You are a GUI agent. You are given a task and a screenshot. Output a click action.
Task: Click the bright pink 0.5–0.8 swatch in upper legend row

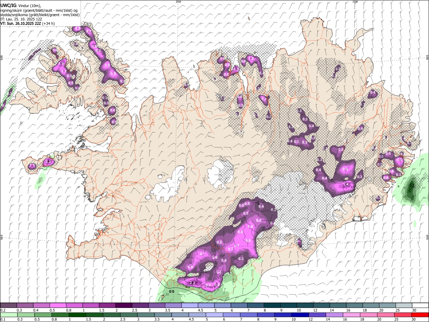pyautogui.click(x=58, y=306)
